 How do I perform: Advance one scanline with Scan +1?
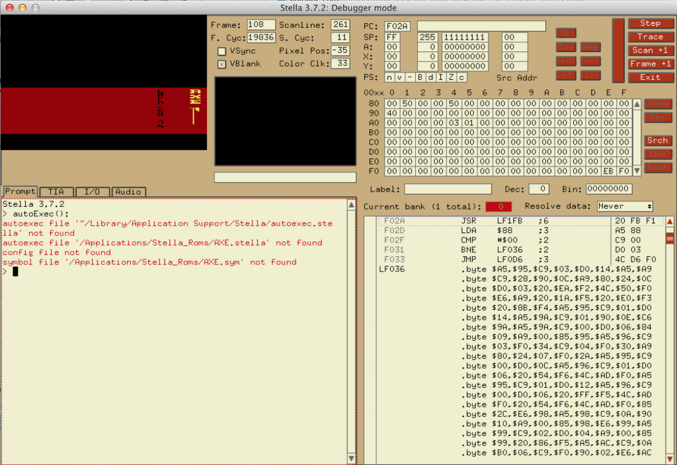click(651, 50)
